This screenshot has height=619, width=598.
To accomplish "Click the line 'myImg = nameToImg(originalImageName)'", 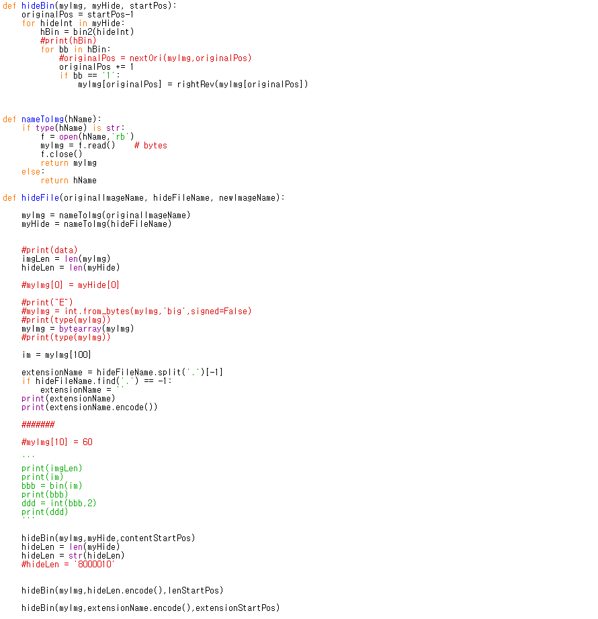I will 106,215.
